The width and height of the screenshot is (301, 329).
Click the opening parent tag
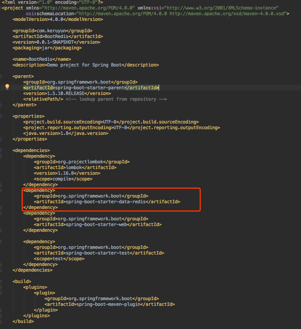pos(23,76)
